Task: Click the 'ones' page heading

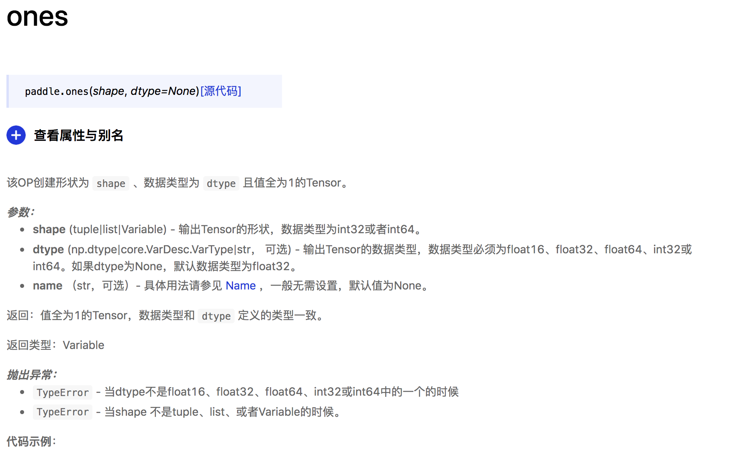Action: (37, 17)
